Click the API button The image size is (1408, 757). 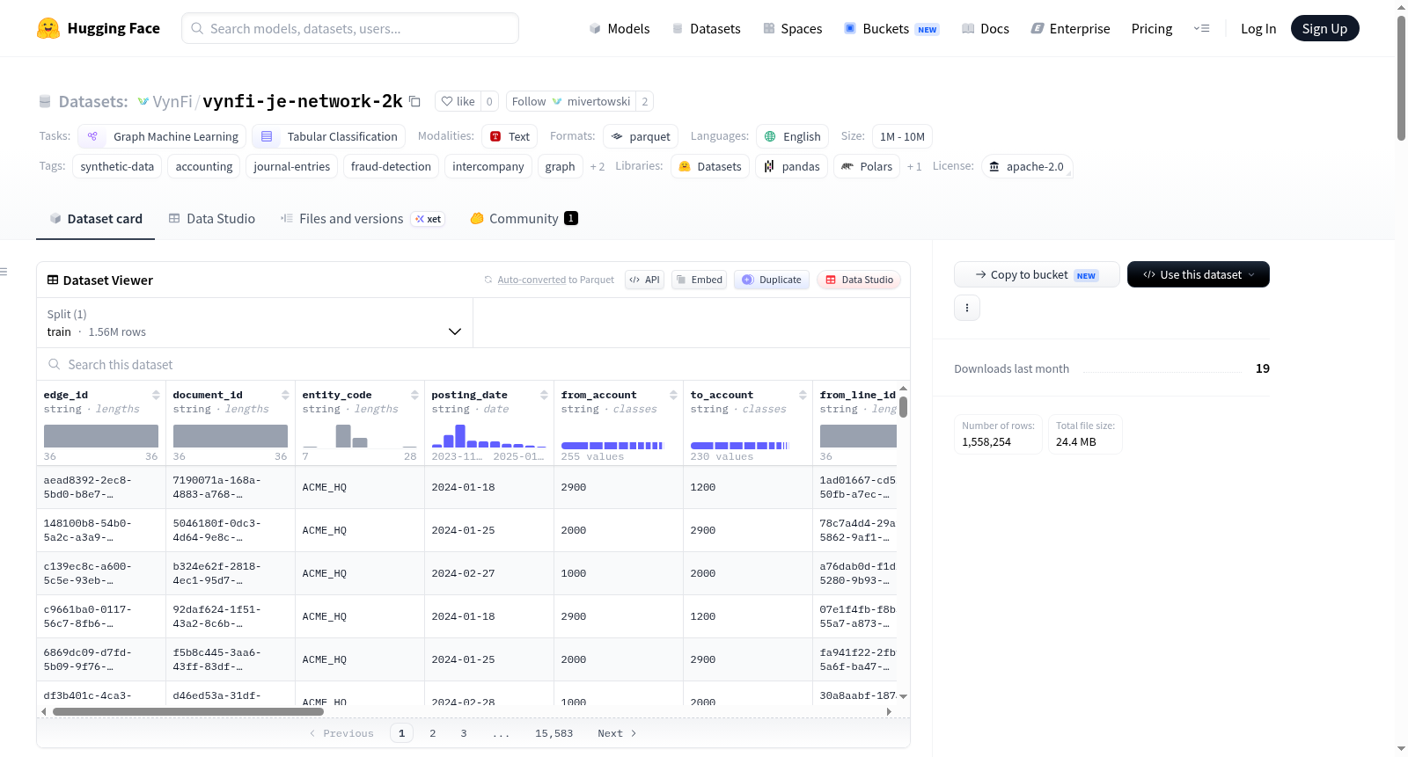pyautogui.click(x=645, y=280)
